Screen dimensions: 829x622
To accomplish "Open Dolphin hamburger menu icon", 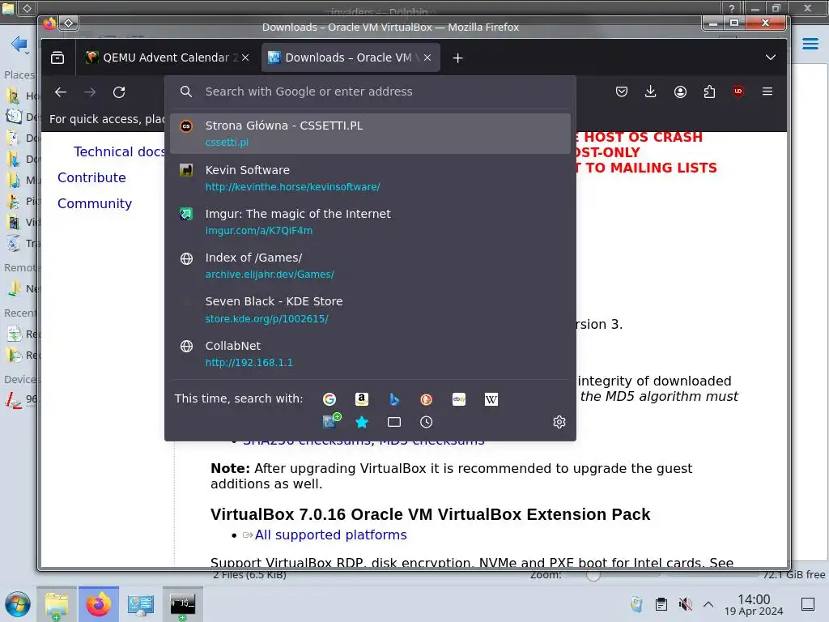I will [x=810, y=44].
